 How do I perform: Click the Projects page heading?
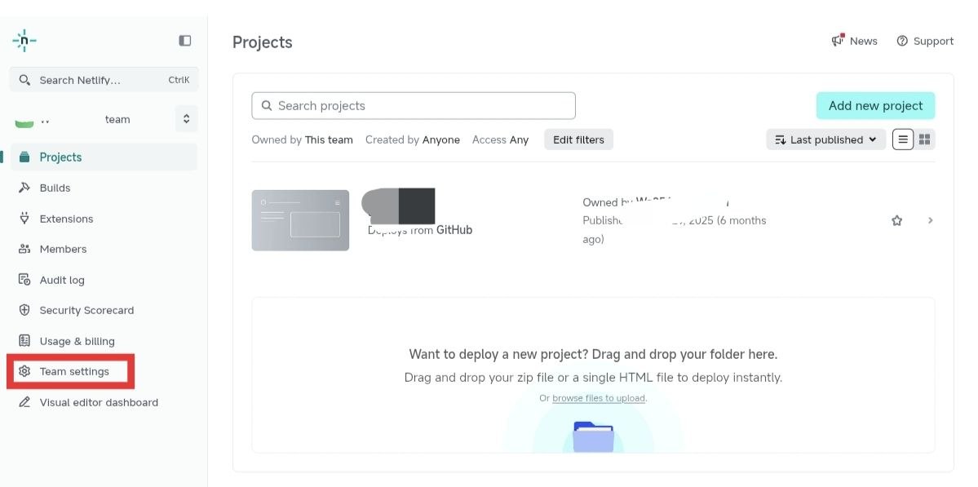(x=263, y=42)
